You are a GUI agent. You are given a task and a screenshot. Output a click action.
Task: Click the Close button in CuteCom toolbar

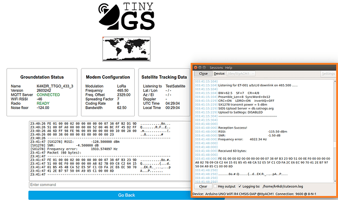(x=203, y=74)
